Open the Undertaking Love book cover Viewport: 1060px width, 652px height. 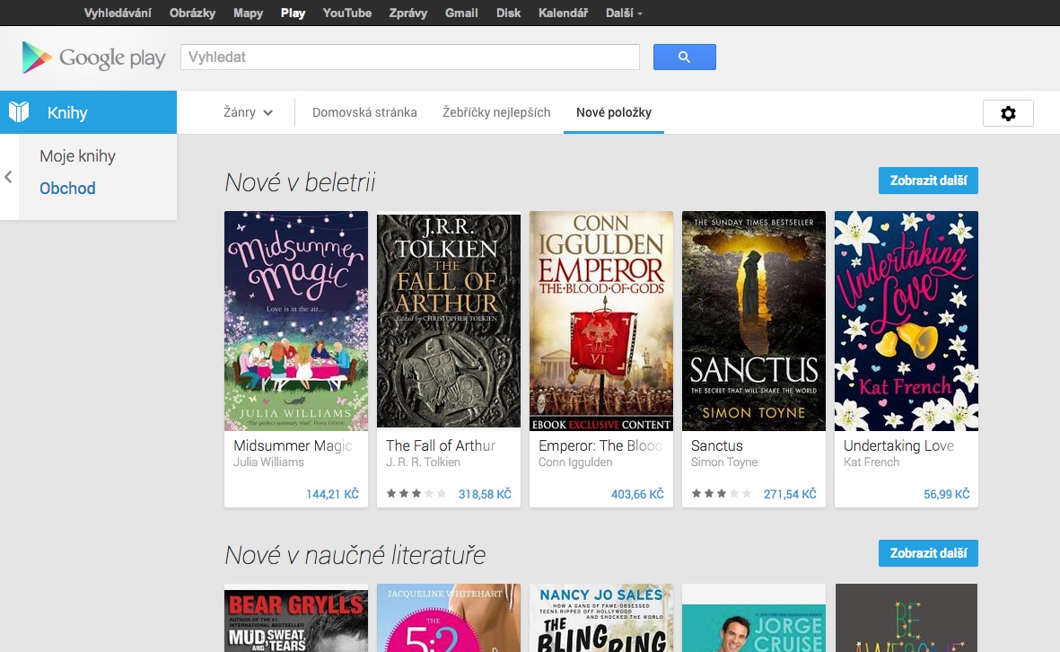point(906,321)
